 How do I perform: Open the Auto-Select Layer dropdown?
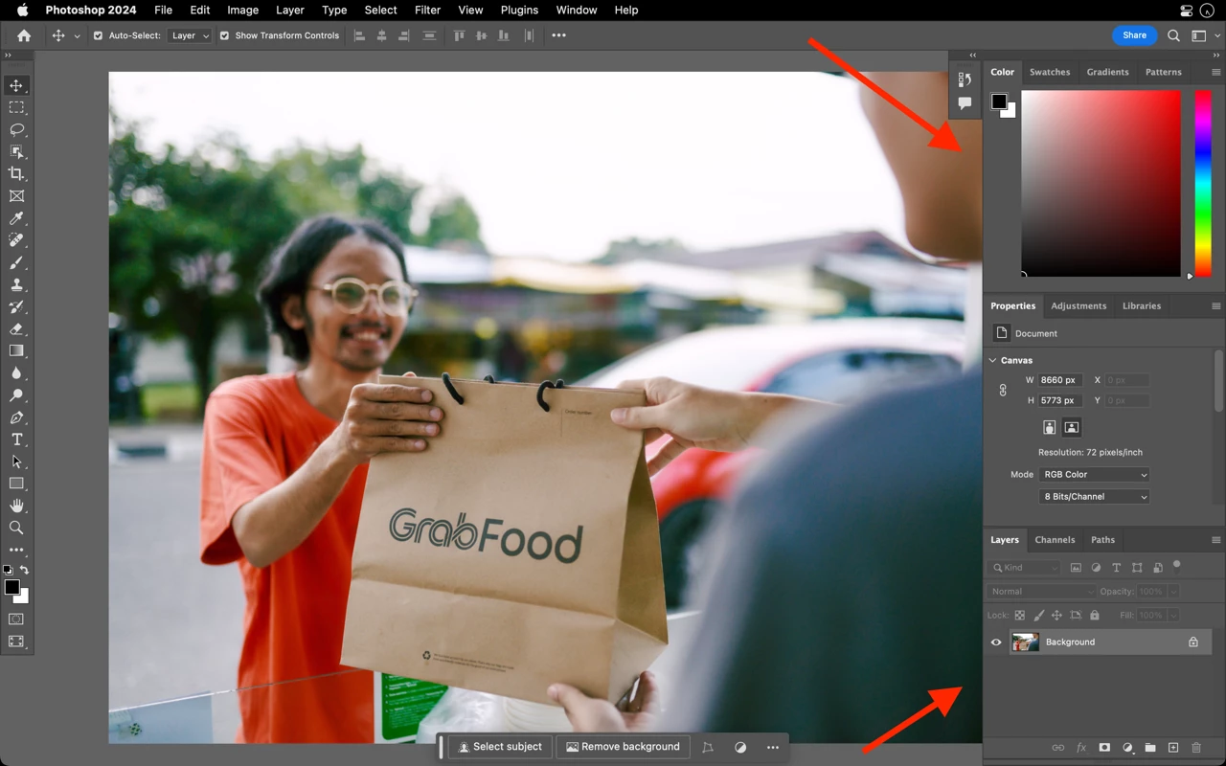[189, 35]
